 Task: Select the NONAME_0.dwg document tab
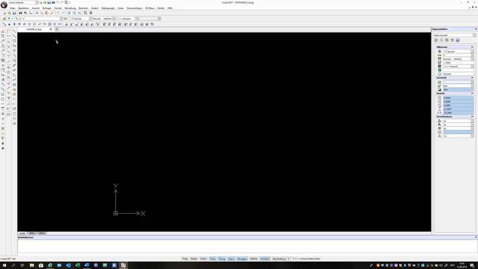(34, 30)
